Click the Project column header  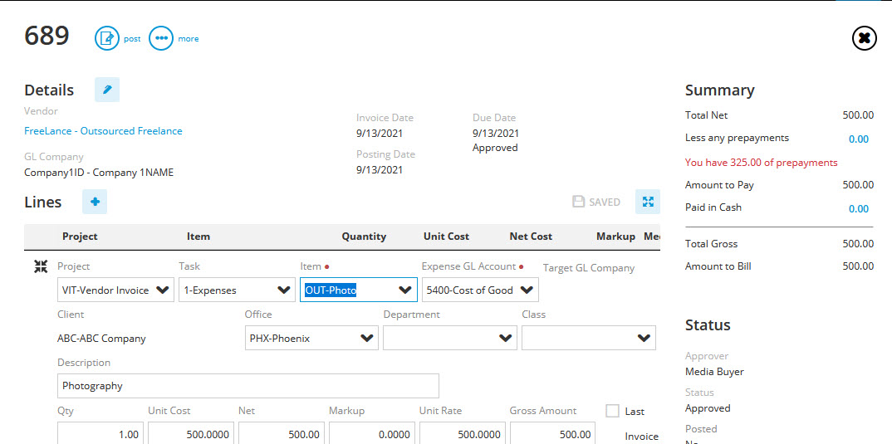click(x=80, y=237)
